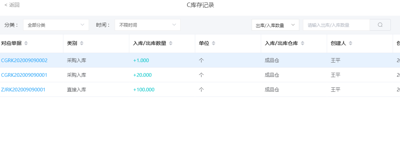400x155 pixels.
Task: Select 成品仓 in the +1.000 row
Action: (x=272, y=61)
